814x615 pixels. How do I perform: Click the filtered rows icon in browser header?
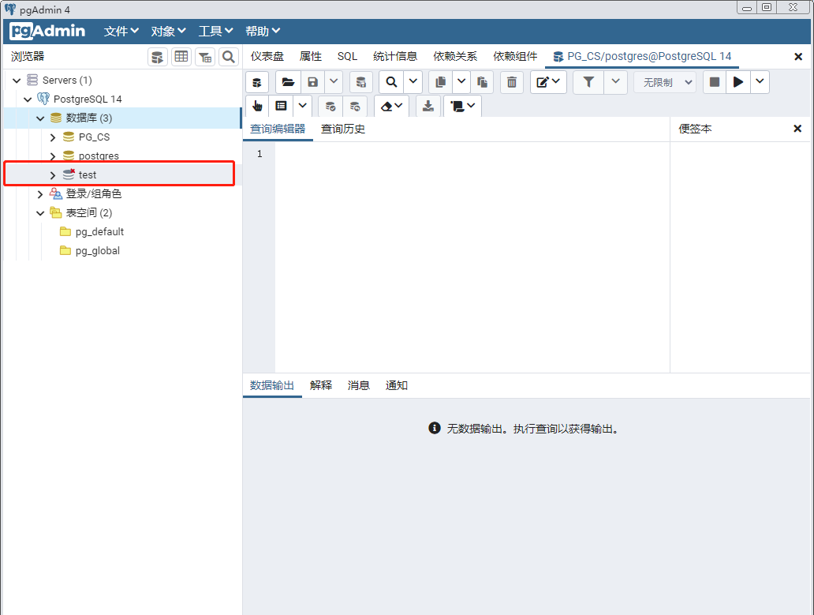[x=205, y=57]
